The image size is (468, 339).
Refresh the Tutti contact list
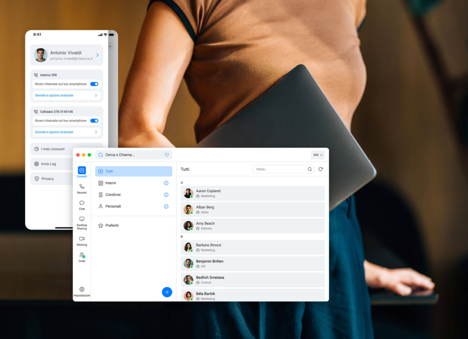click(320, 169)
